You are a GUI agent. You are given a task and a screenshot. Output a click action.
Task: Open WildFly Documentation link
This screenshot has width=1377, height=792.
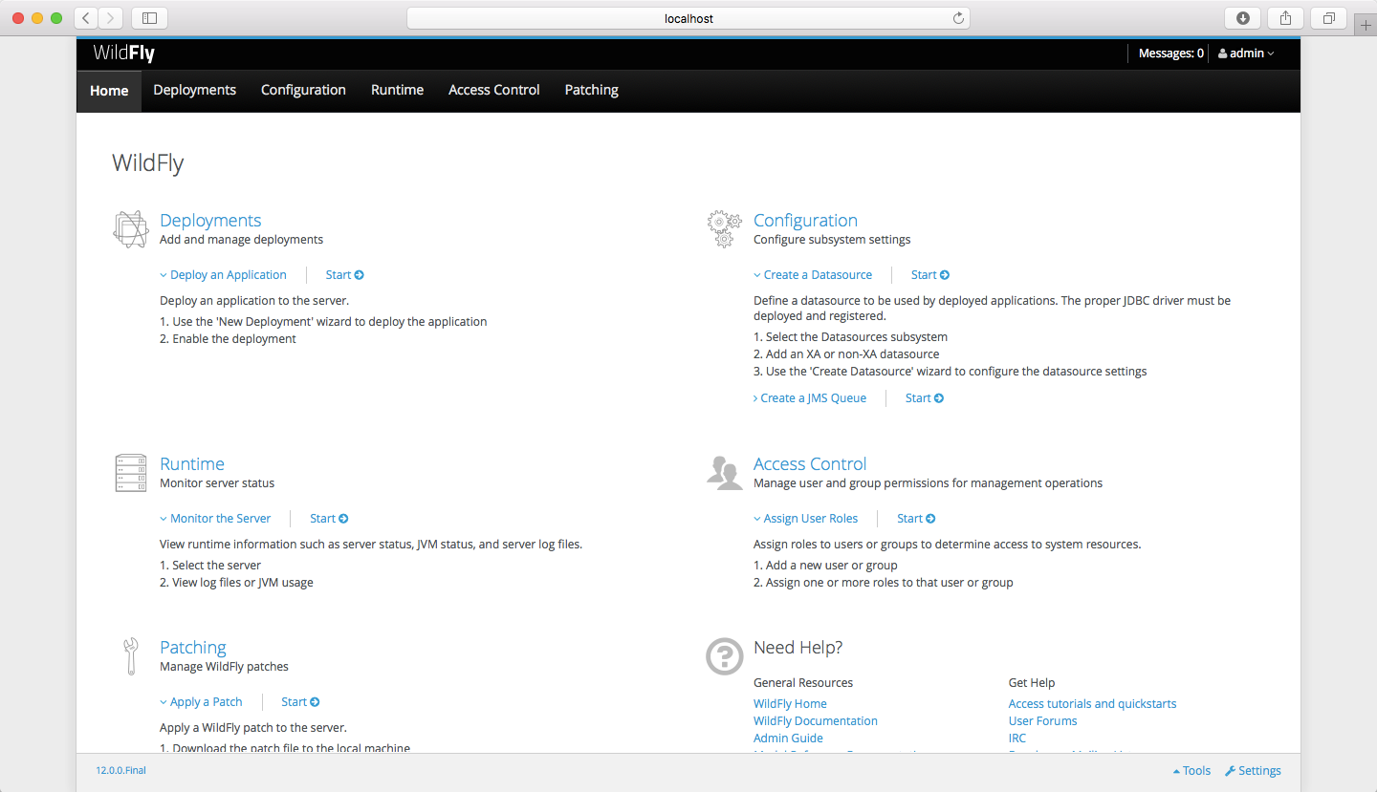816,721
